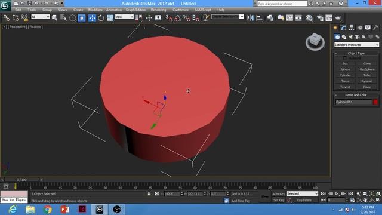382x215 pixels.
Task: Select the Link tool in toolbar
Action: click(7, 18)
